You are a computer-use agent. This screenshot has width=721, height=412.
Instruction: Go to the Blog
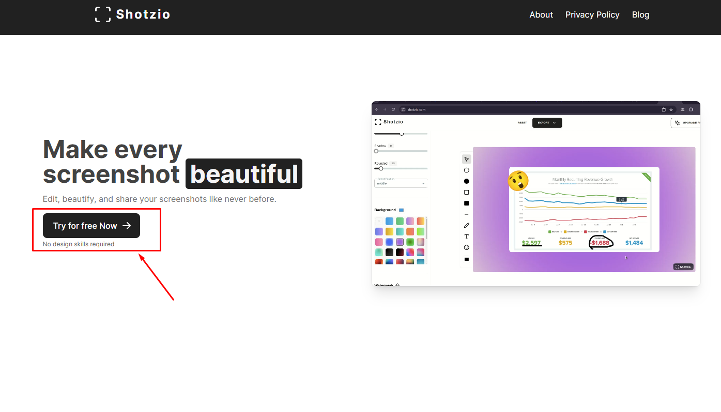640,14
